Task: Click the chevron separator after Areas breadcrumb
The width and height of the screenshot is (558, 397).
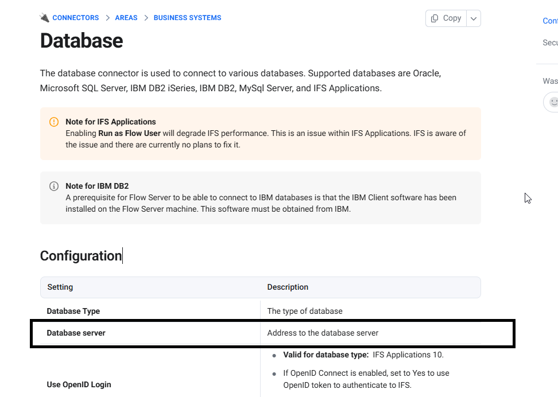Action: tap(146, 18)
